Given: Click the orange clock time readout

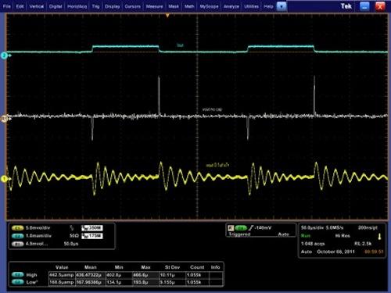Looking at the screenshot, I should point(374,252).
